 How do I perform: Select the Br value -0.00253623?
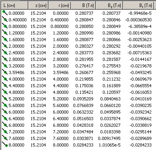click(x=139, y=40)
